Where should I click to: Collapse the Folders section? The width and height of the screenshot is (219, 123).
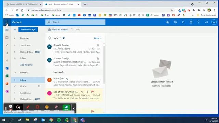[15, 73]
